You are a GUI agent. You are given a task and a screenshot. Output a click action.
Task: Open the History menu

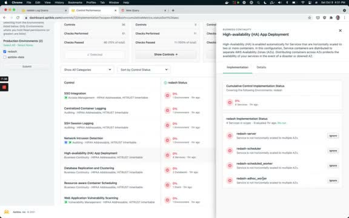click(59, 2)
